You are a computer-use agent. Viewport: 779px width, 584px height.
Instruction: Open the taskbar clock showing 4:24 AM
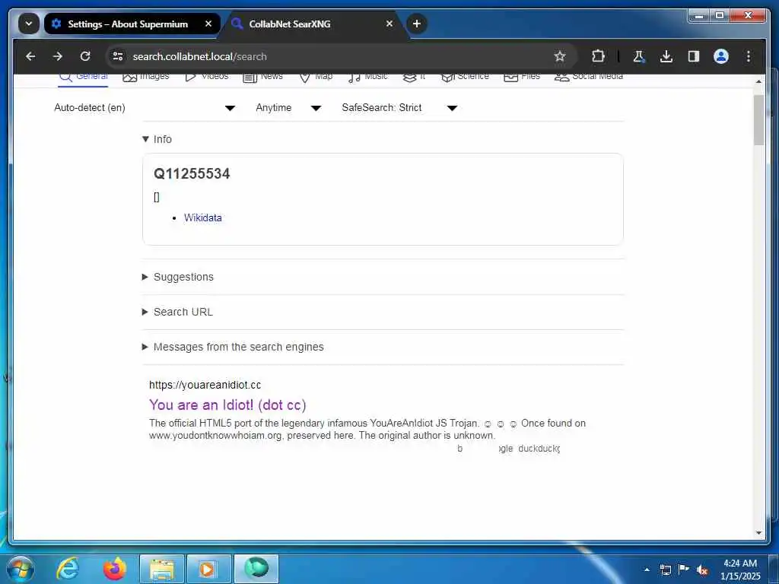(740, 570)
